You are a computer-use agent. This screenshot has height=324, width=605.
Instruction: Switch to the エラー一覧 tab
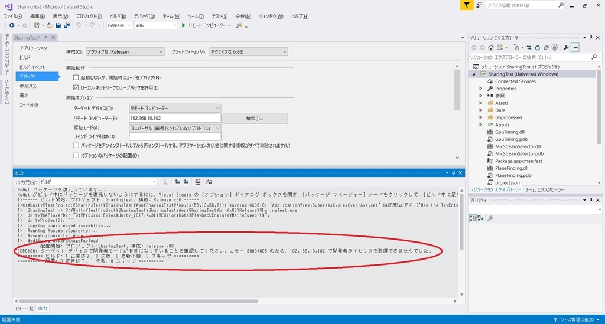pos(24,309)
